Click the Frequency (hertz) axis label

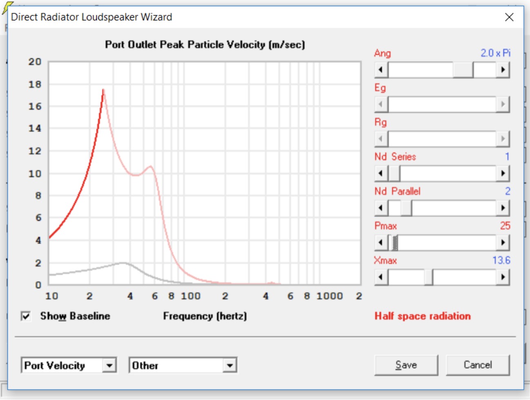pos(205,316)
